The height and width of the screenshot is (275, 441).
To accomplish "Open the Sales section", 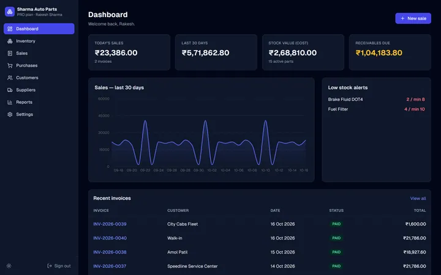I will 39,53.
